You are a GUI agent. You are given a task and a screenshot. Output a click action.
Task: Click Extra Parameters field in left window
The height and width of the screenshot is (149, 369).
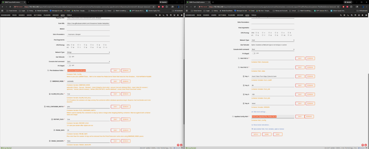point(88,34)
